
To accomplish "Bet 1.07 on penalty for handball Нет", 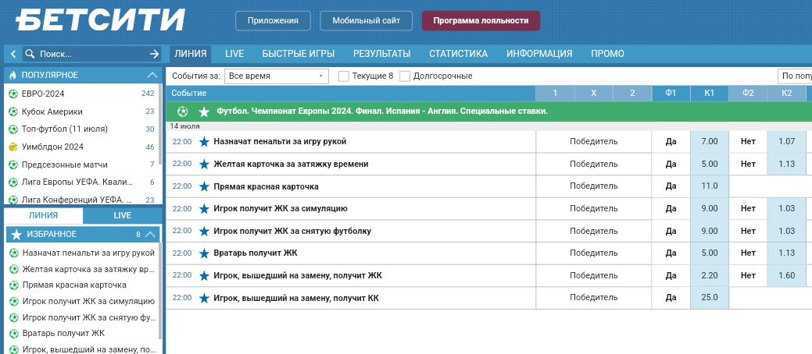I will (x=787, y=142).
